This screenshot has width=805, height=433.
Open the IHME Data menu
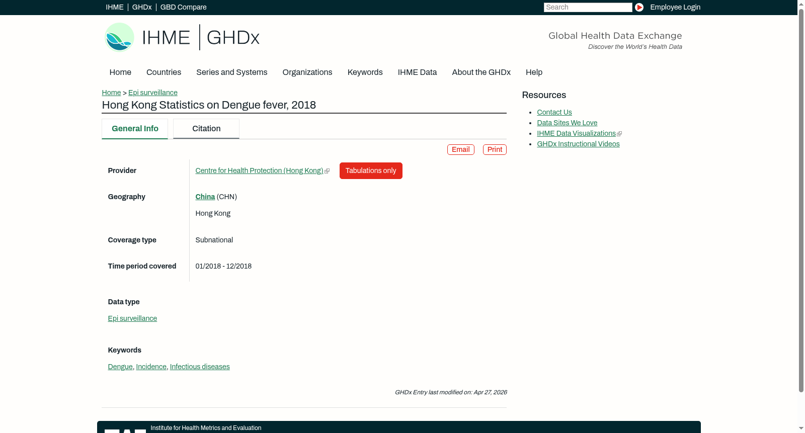417,72
